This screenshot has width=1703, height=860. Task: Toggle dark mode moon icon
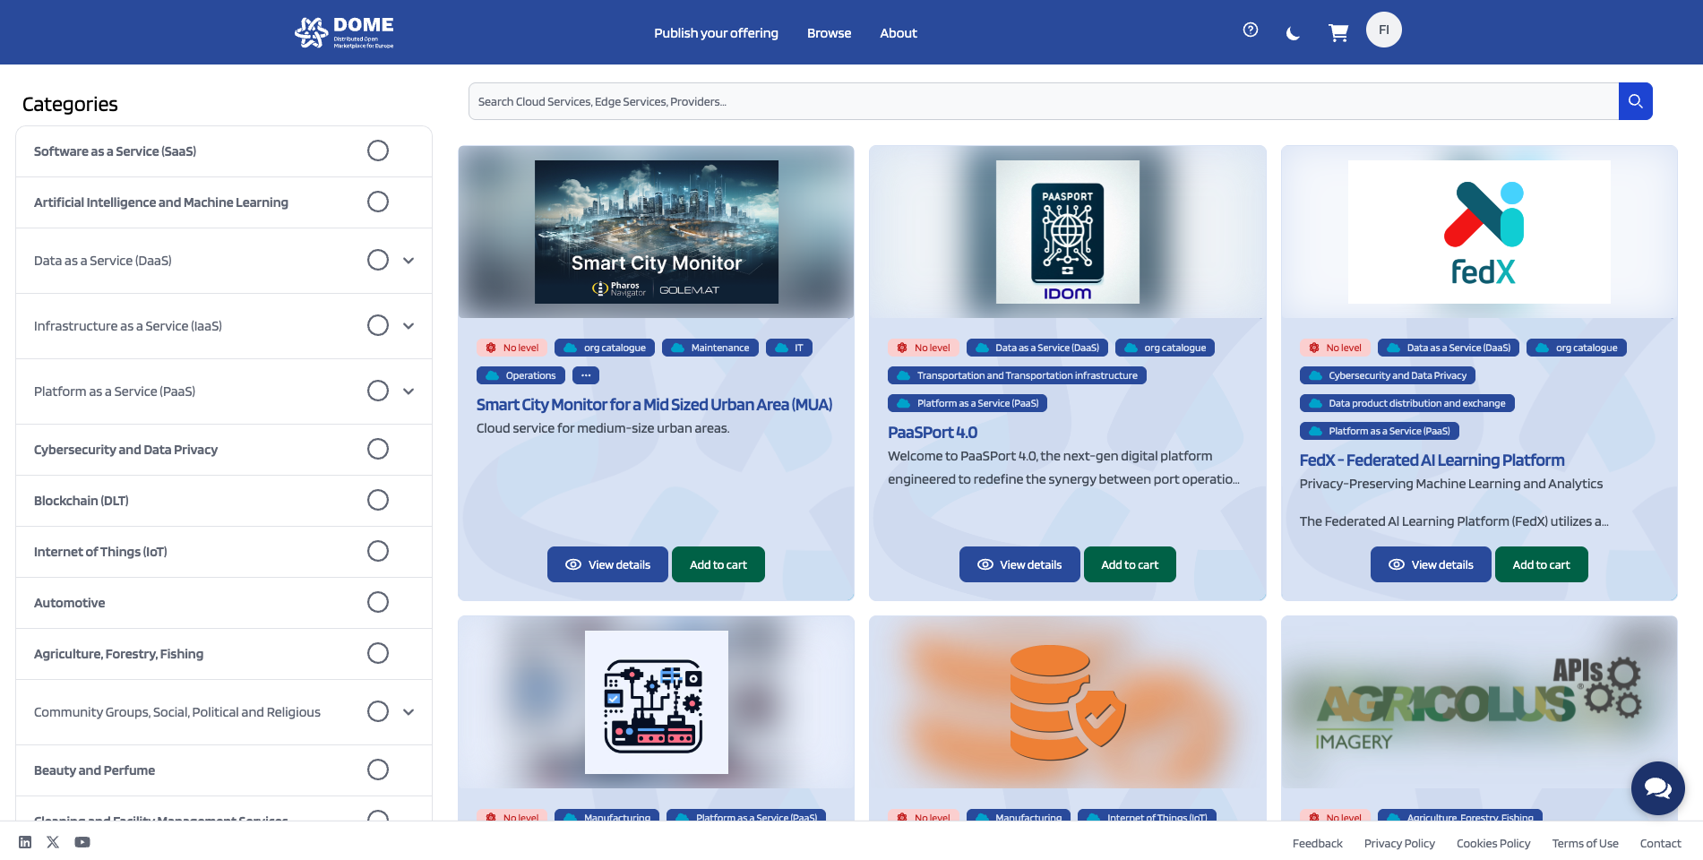click(x=1293, y=33)
